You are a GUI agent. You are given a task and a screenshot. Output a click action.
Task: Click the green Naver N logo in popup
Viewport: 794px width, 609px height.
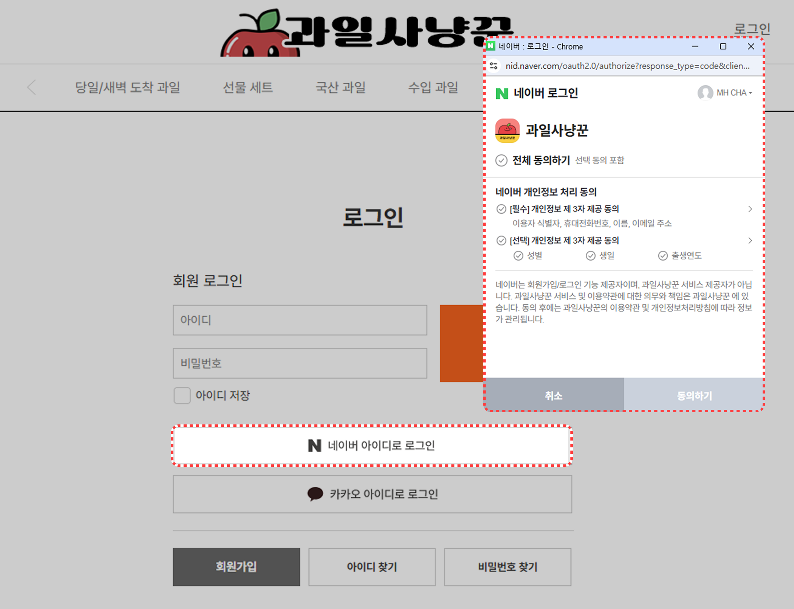point(502,93)
